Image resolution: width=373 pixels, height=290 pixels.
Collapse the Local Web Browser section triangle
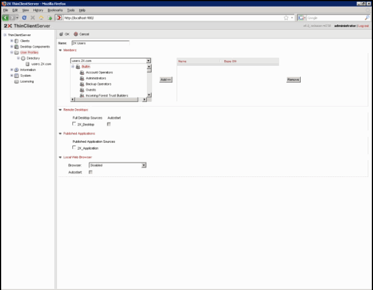(60, 157)
